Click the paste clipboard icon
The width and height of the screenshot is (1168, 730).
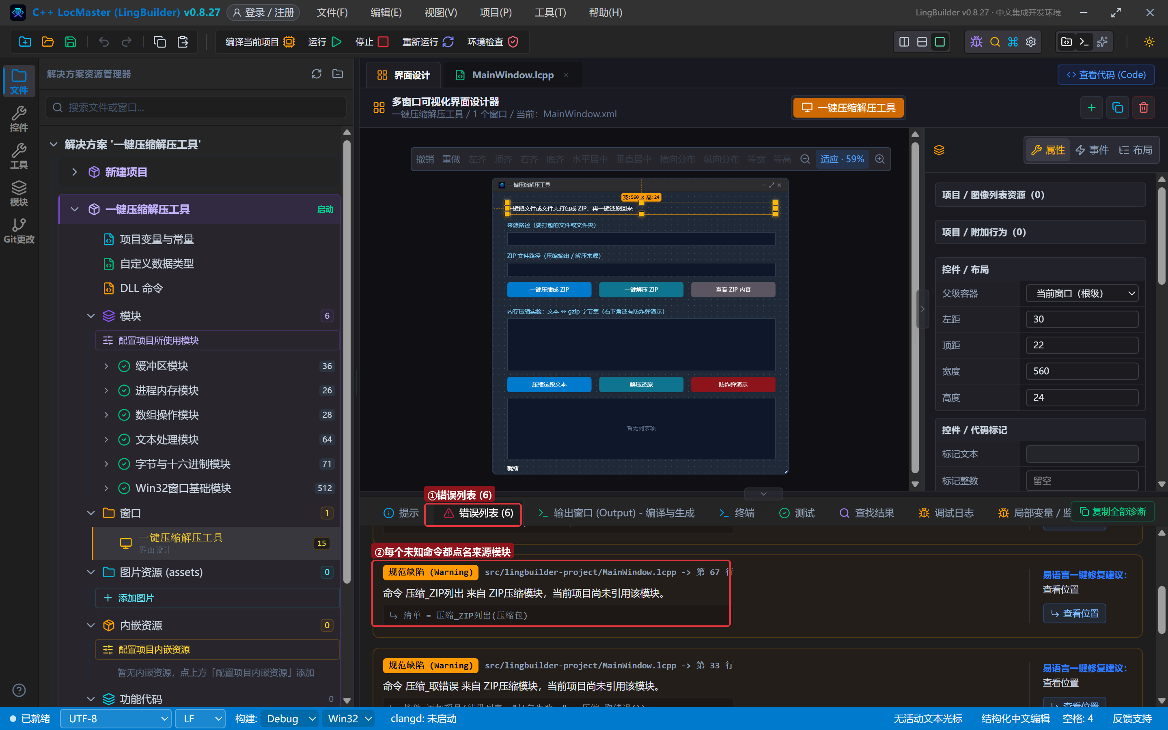[183, 42]
